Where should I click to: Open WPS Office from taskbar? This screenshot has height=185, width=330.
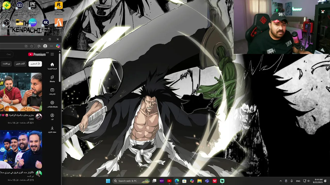tap(214, 181)
